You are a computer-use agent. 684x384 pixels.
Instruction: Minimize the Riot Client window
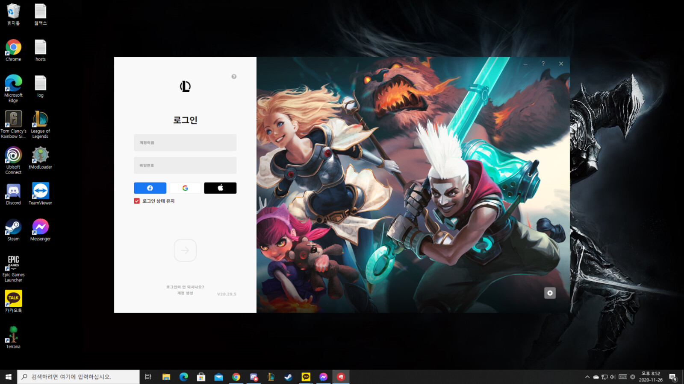525,64
